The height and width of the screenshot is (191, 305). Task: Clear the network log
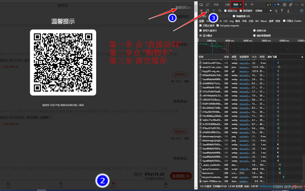(208, 11)
